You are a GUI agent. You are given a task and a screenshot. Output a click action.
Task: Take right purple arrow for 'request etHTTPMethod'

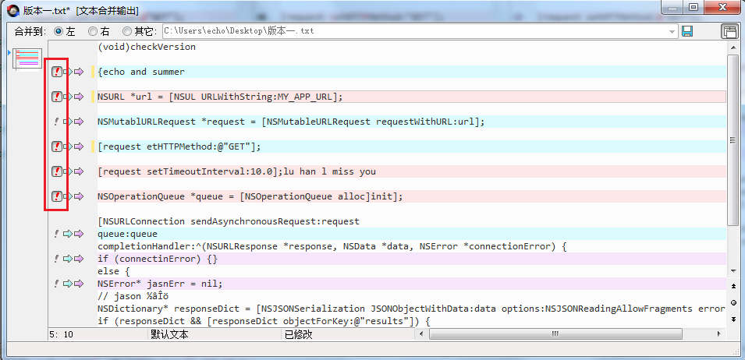(x=79, y=146)
